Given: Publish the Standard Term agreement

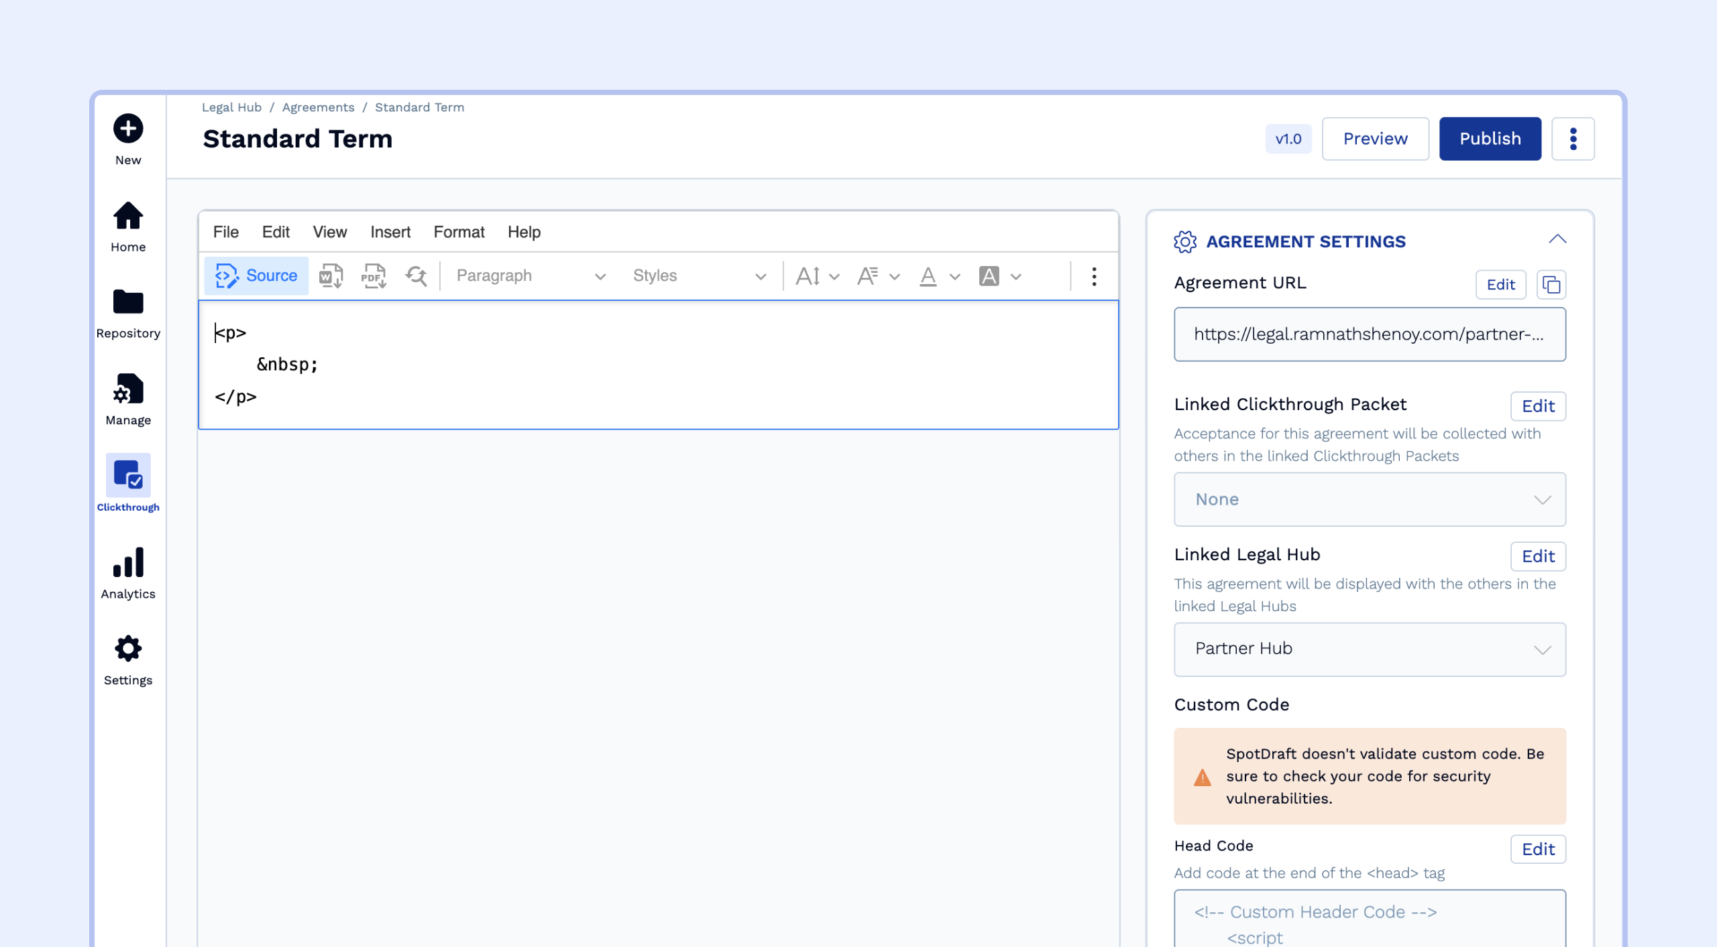Looking at the screenshot, I should tap(1490, 138).
